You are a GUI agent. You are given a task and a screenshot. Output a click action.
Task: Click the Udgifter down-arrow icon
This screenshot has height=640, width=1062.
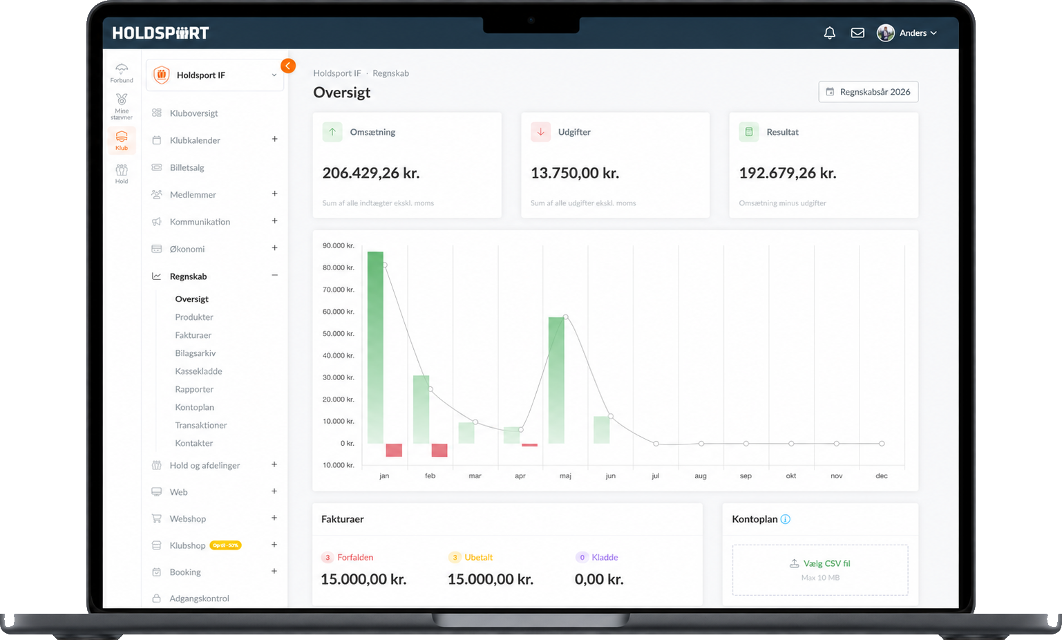tap(540, 132)
